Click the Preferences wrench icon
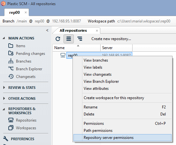 coord(6,139)
